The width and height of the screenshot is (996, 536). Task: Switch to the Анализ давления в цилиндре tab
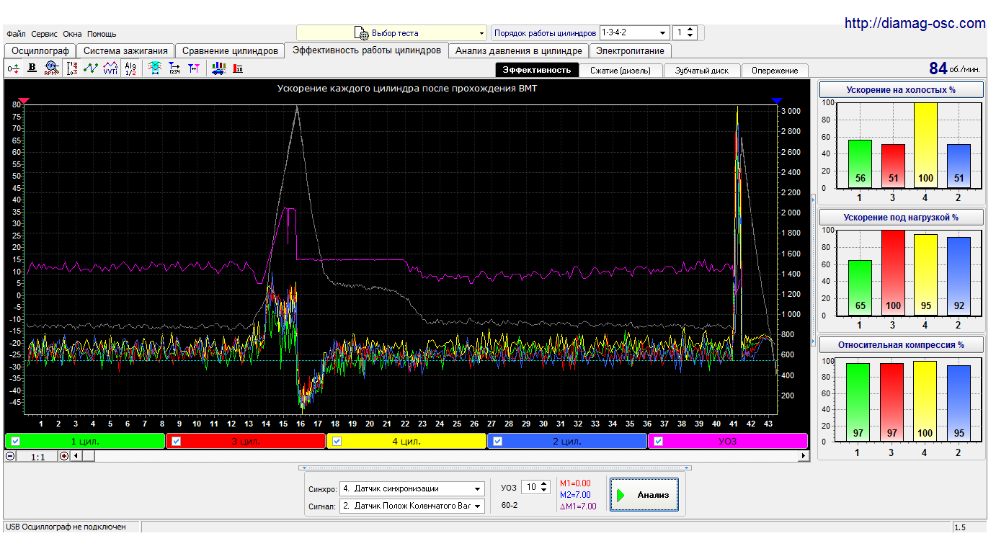click(x=519, y=51)
